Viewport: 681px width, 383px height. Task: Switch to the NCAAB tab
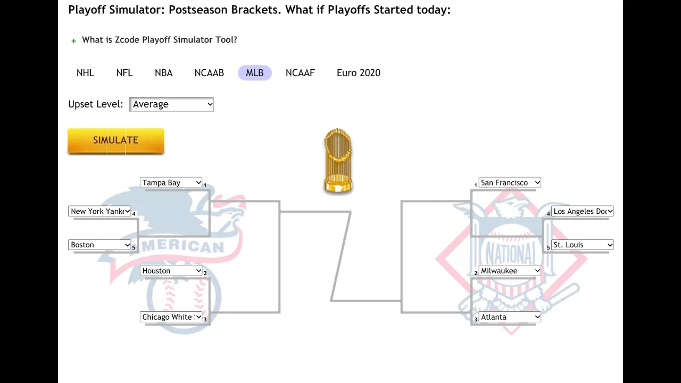click(209, 73)
